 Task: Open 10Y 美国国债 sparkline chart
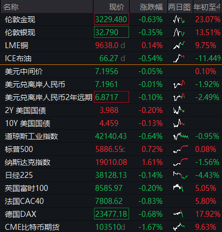(x=179, y=123)
